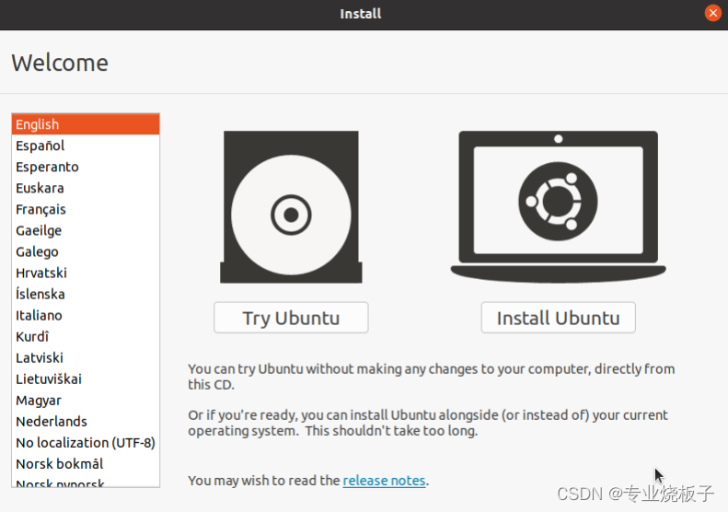Open the release notes link
728x512 pixels.
click(384, 481)
